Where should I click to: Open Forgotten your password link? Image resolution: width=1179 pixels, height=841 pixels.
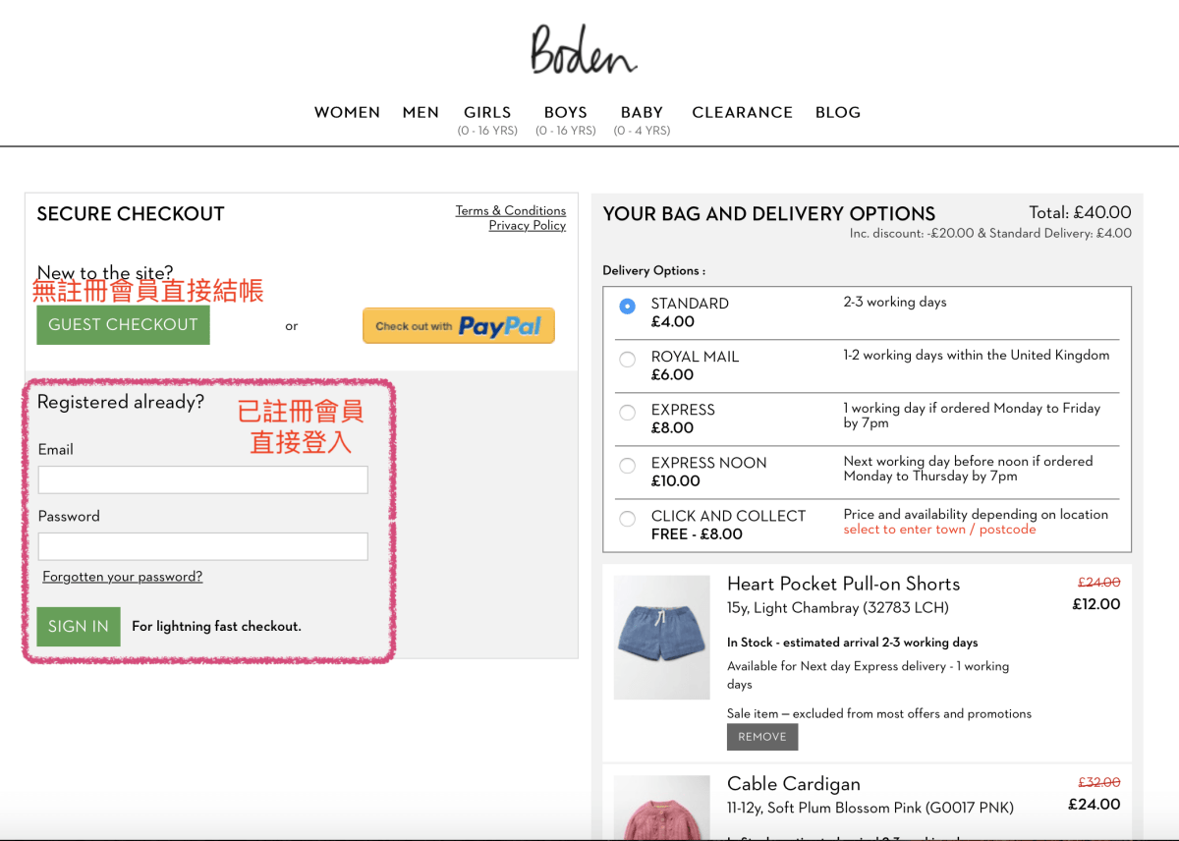pyautogui.click(x=123, y=577)
